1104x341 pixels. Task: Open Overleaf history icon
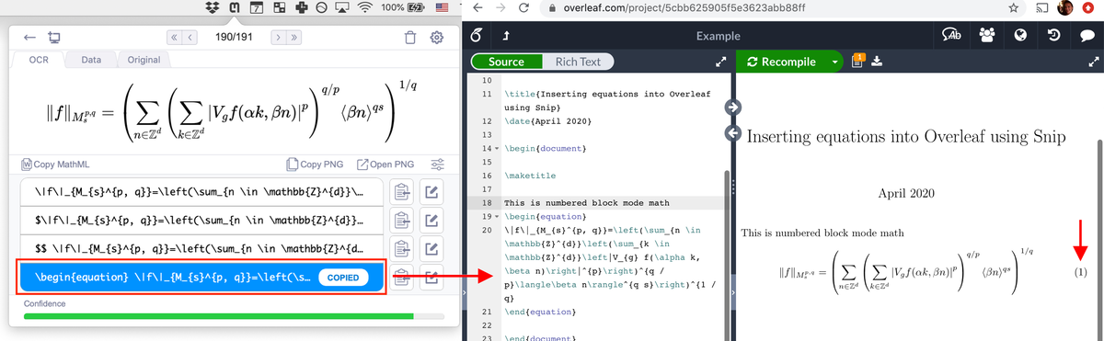coord(1054,36)
